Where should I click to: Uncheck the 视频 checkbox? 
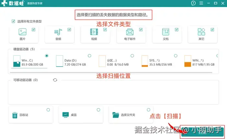[105, 30]
